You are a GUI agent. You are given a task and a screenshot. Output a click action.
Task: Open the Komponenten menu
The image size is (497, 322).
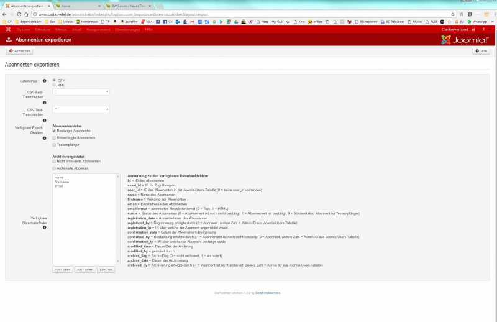point(98,29)
